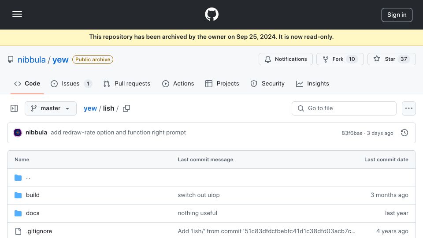This screenshot has height=238, width=423.
Task: Click the 'last year' date for docs
Action: (397, 213)
